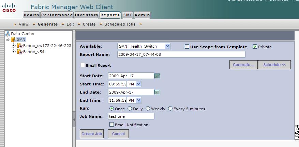
Task: Click the SAN database icon
Action: [13, 39]
